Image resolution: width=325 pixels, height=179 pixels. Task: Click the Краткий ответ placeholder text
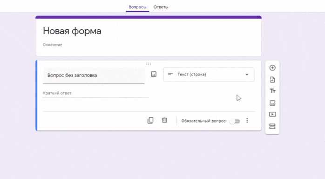(x=57, y=93)
